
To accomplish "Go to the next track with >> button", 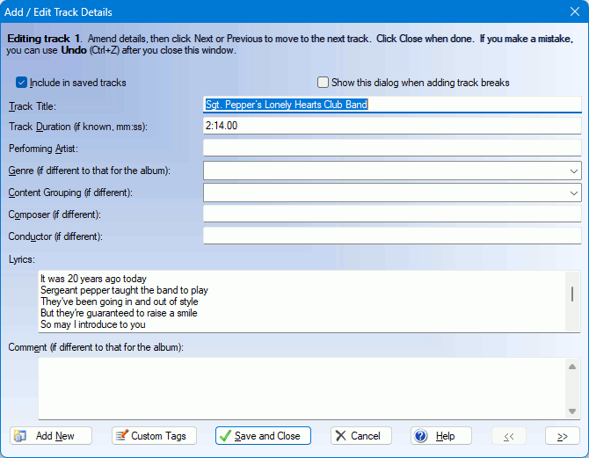I will pyautogui.click(x=563, y=436).
